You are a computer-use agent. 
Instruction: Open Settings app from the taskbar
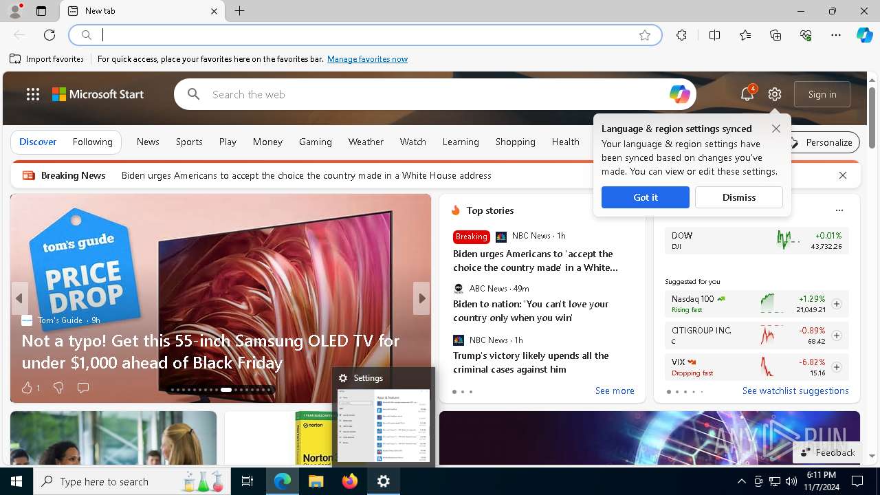click(384, 481)
